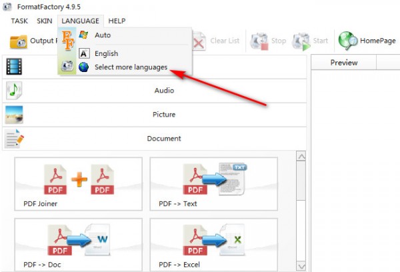Click the FormatFactory title bar app icon
Screen dimensions: 400x272
[x=7, y=7]
